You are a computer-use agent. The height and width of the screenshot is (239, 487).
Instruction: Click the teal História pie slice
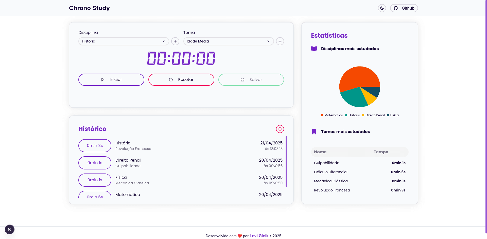click(353, 97)
